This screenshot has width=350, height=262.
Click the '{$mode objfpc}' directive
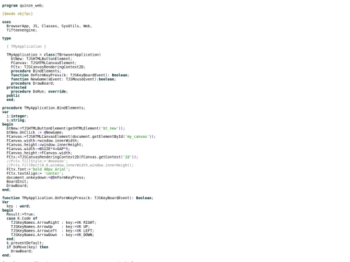click(x=17, y=14)
